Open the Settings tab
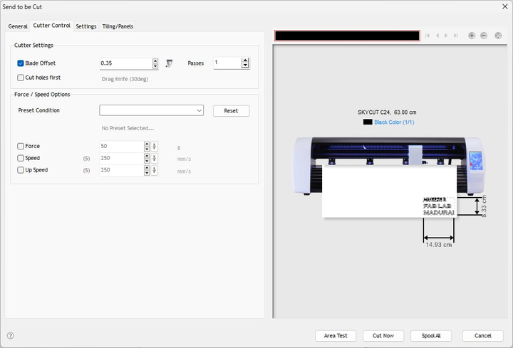Image resolution: width=513 pixels, height=348 pixels. click(86, 26)
